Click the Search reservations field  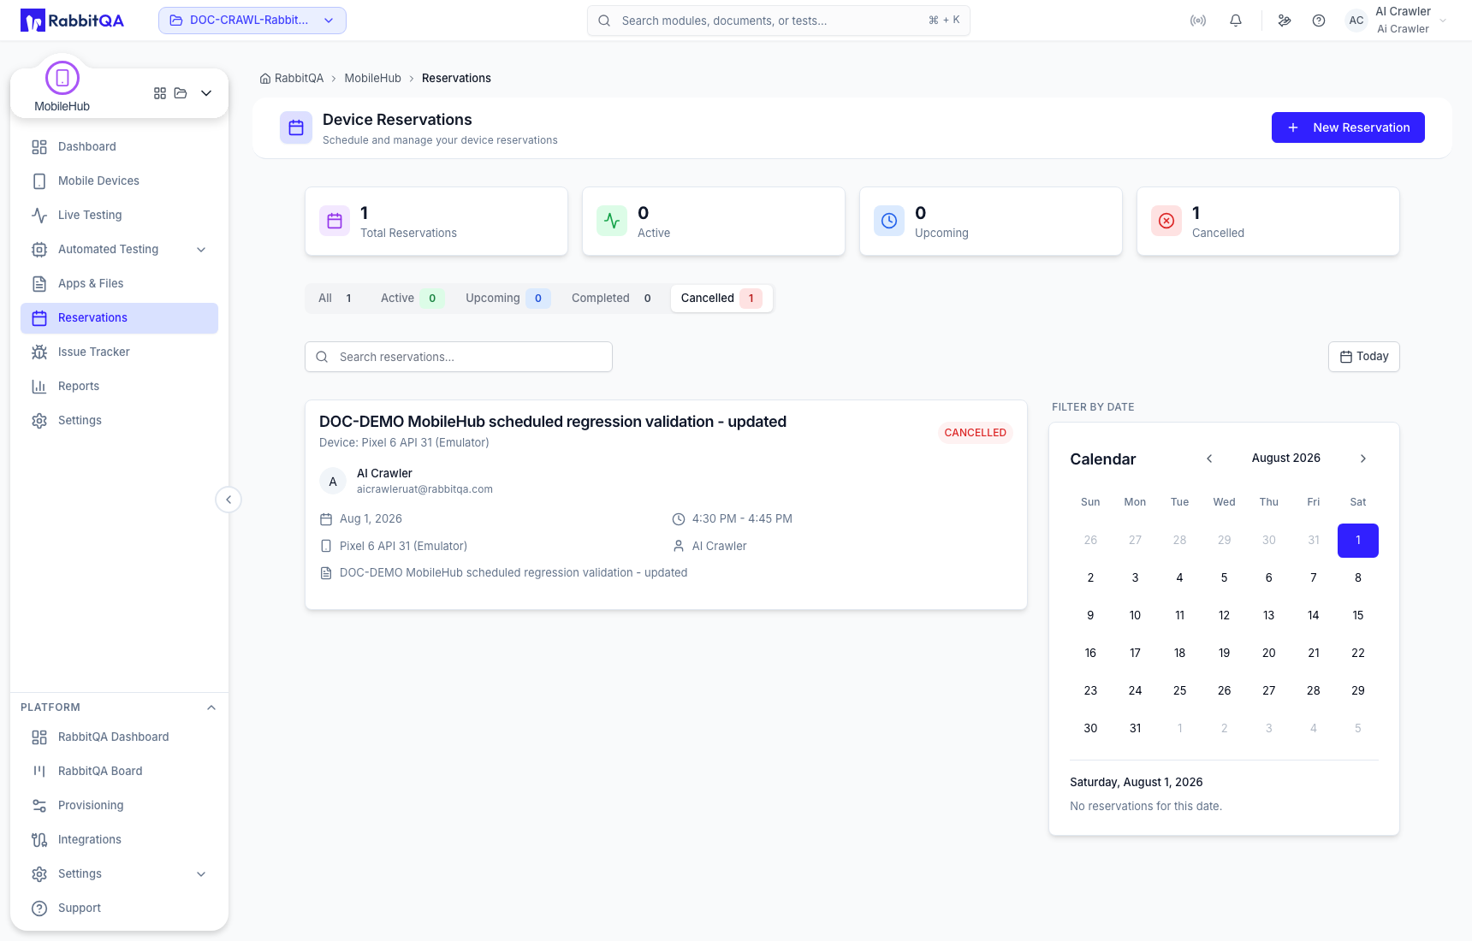coord(459,357)
